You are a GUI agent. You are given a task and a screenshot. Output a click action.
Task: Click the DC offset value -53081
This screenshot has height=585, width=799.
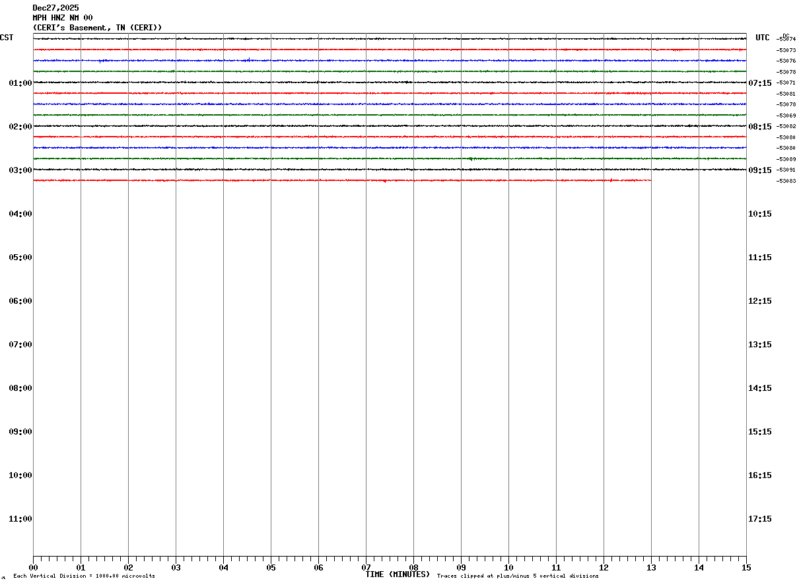(786, 94)
